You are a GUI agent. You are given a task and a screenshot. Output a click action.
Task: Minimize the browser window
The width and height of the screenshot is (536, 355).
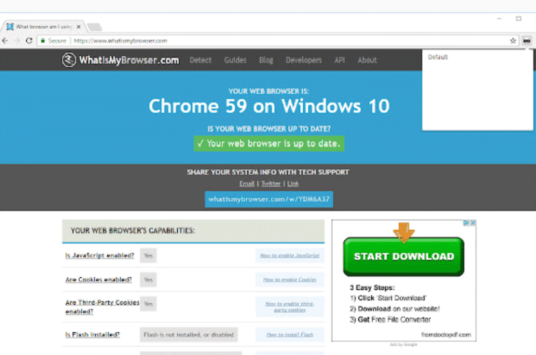(499, 19)
